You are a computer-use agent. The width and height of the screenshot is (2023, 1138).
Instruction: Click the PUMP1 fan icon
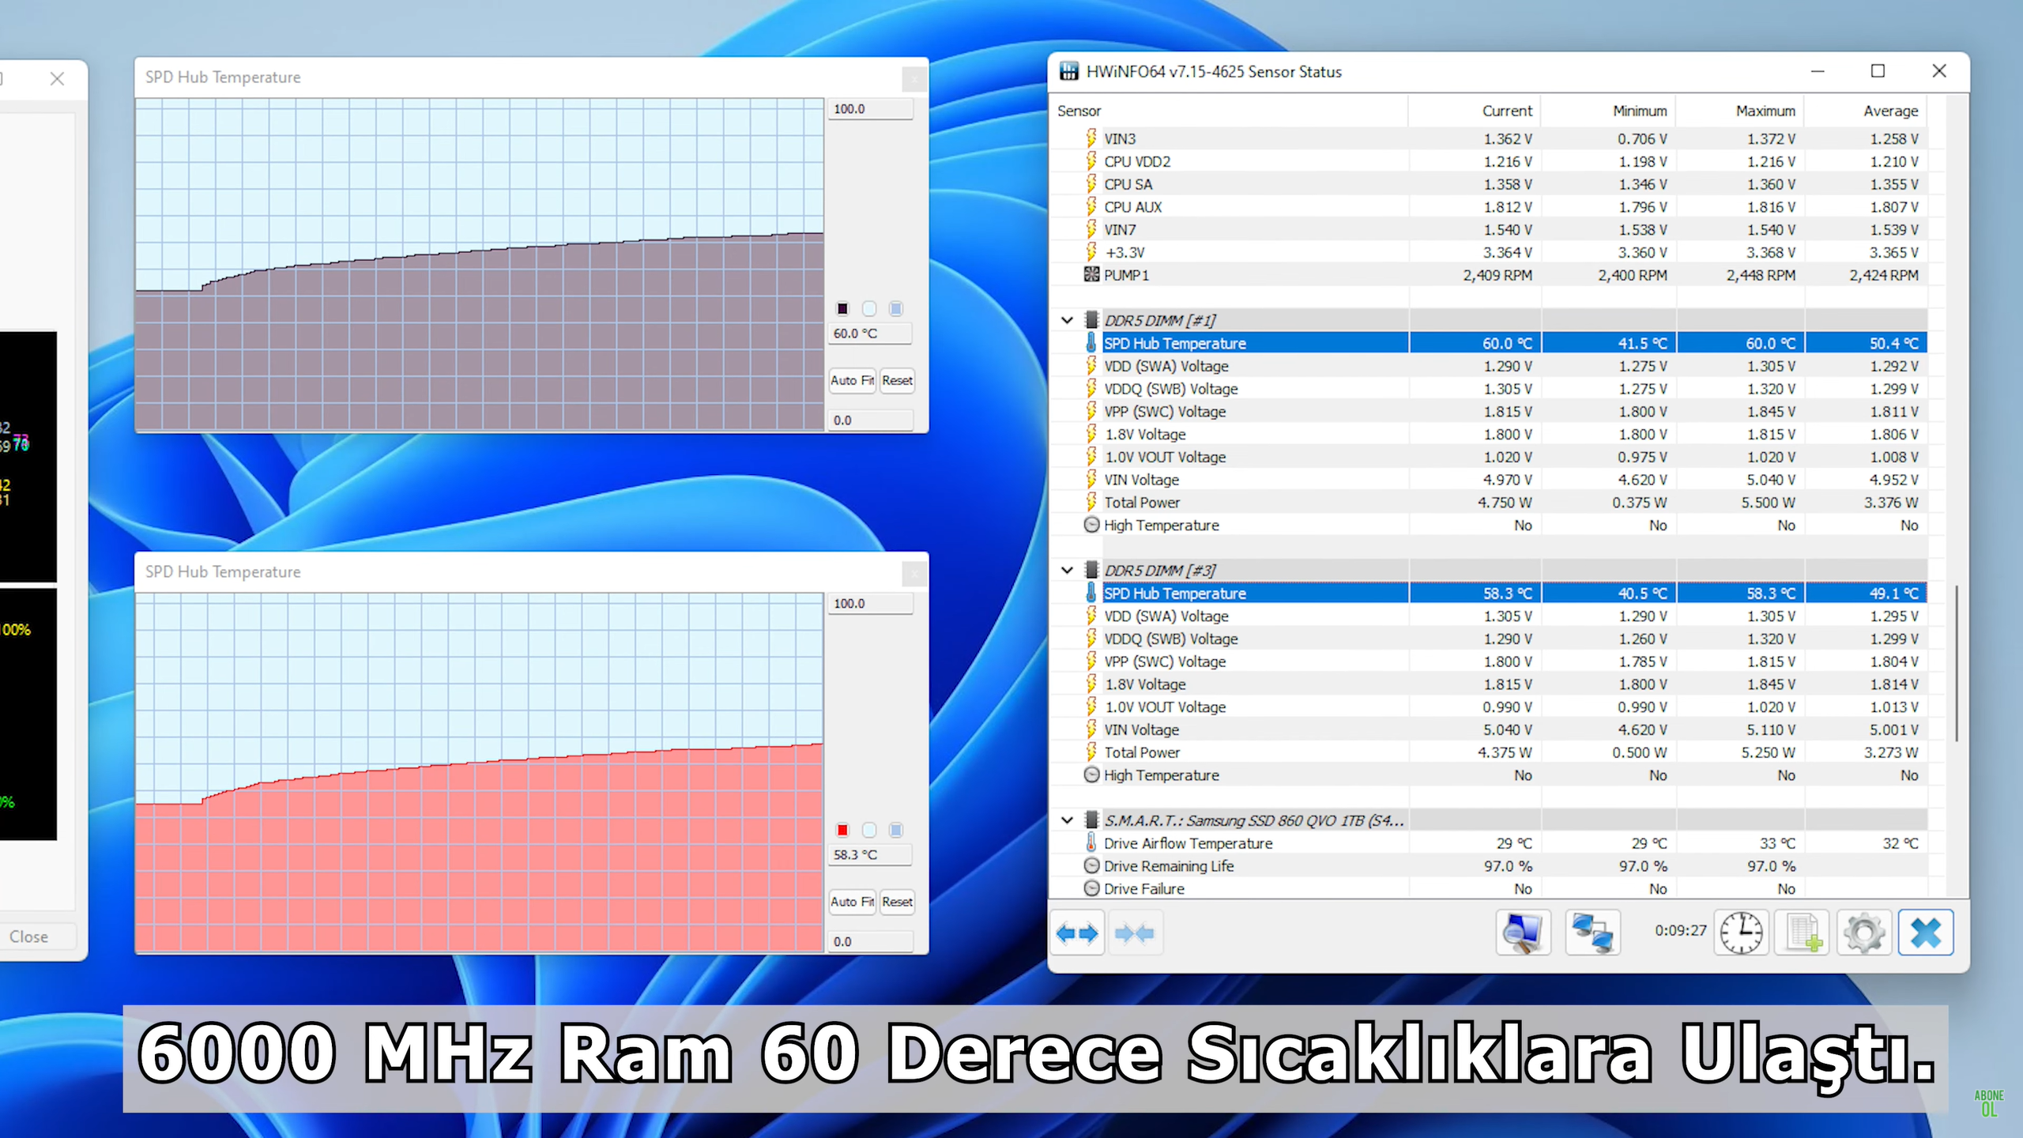[1091, 274]
